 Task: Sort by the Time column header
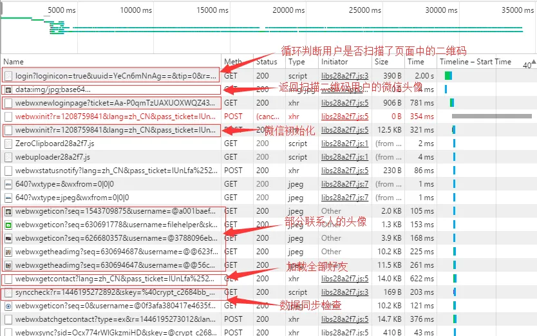[415, 62]
